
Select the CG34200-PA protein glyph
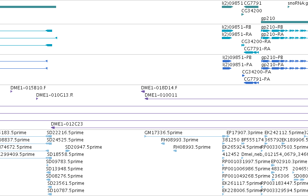point(243,76)
